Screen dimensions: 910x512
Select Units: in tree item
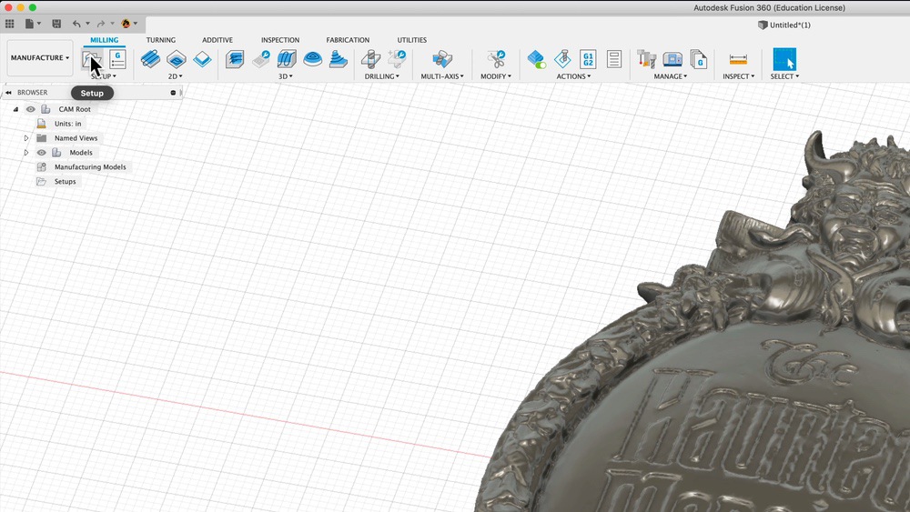(x=68, y=124)
